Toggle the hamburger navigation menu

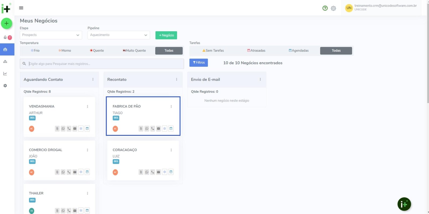21,8
